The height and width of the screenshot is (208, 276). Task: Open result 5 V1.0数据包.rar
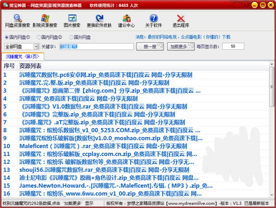[x=103, y=107]
